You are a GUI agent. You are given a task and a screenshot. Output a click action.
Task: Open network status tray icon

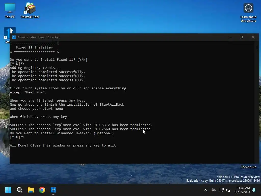[221, 190]
